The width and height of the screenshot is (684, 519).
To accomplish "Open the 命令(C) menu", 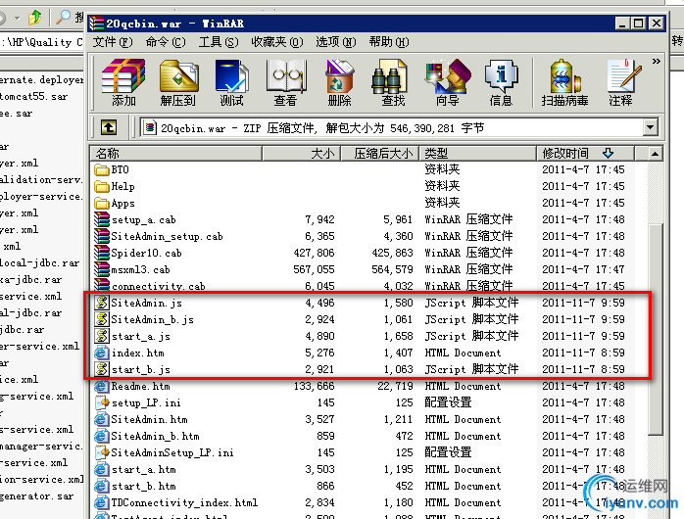I will click(166, 42).
